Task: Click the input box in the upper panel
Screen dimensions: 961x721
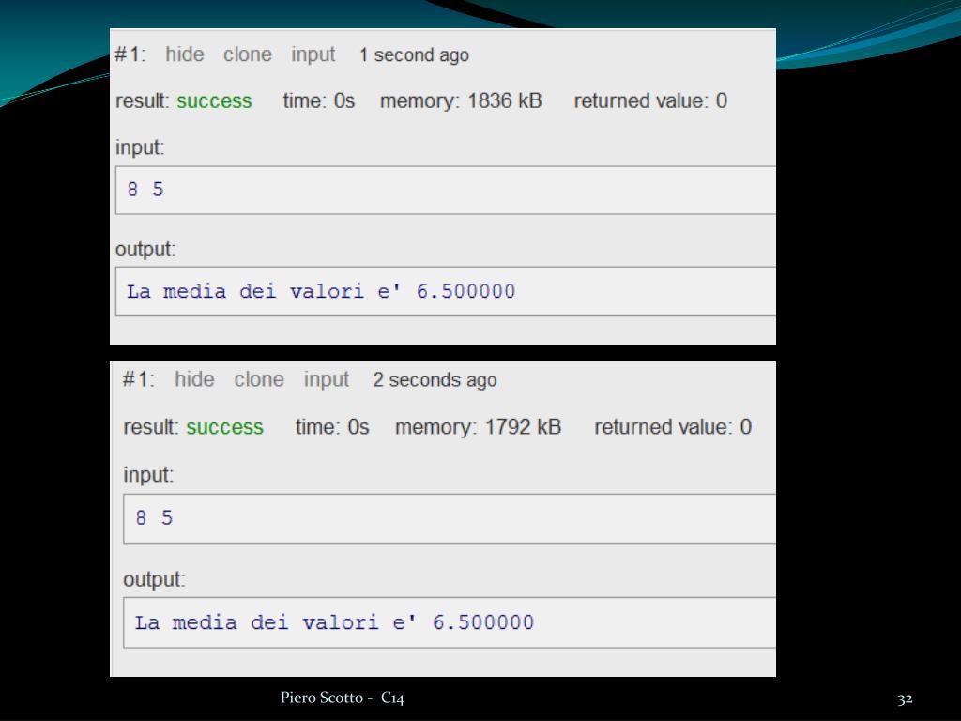Action: coord(446,190)
